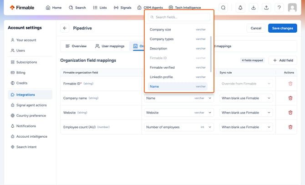Click the Cancel button
Image resolution: width=305 pixels, height=185 pixels.
256,28
